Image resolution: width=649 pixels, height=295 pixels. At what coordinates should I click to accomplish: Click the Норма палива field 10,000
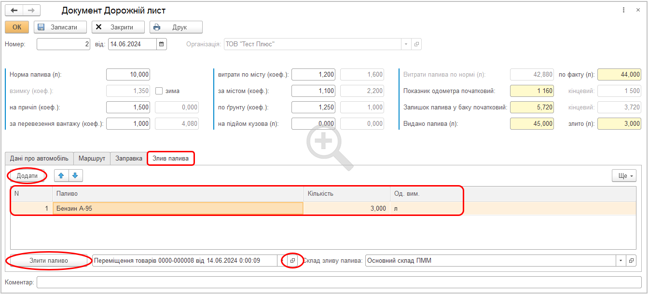click(x=128, y=75)
